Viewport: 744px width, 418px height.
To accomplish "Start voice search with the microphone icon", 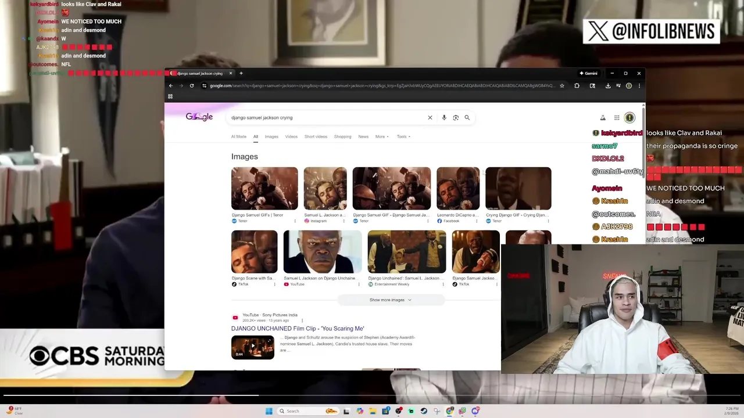I will tap(444, 118).
